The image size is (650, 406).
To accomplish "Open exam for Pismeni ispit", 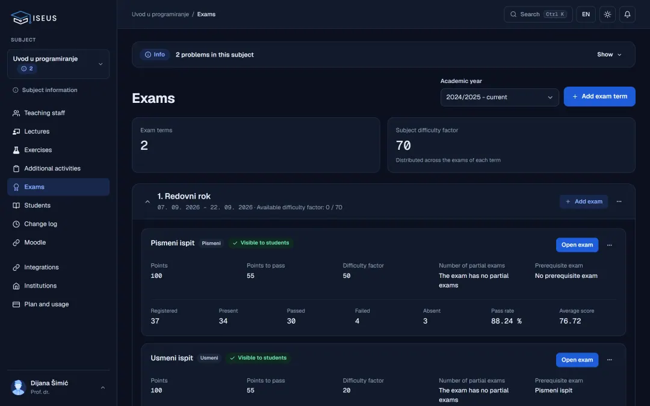I will pos(577,245).
